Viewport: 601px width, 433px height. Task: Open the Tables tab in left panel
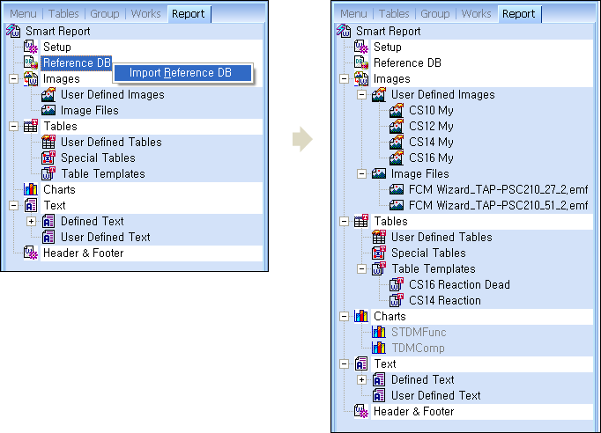[63, 14]
